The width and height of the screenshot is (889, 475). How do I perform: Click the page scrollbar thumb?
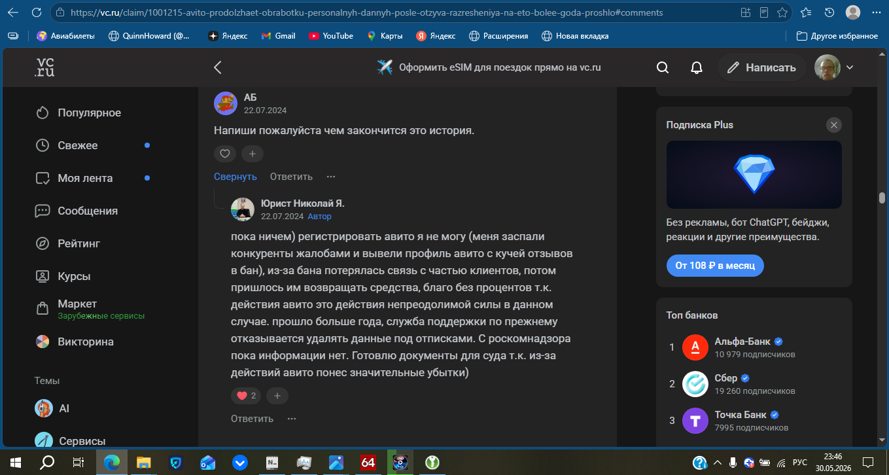pos(882,198)
